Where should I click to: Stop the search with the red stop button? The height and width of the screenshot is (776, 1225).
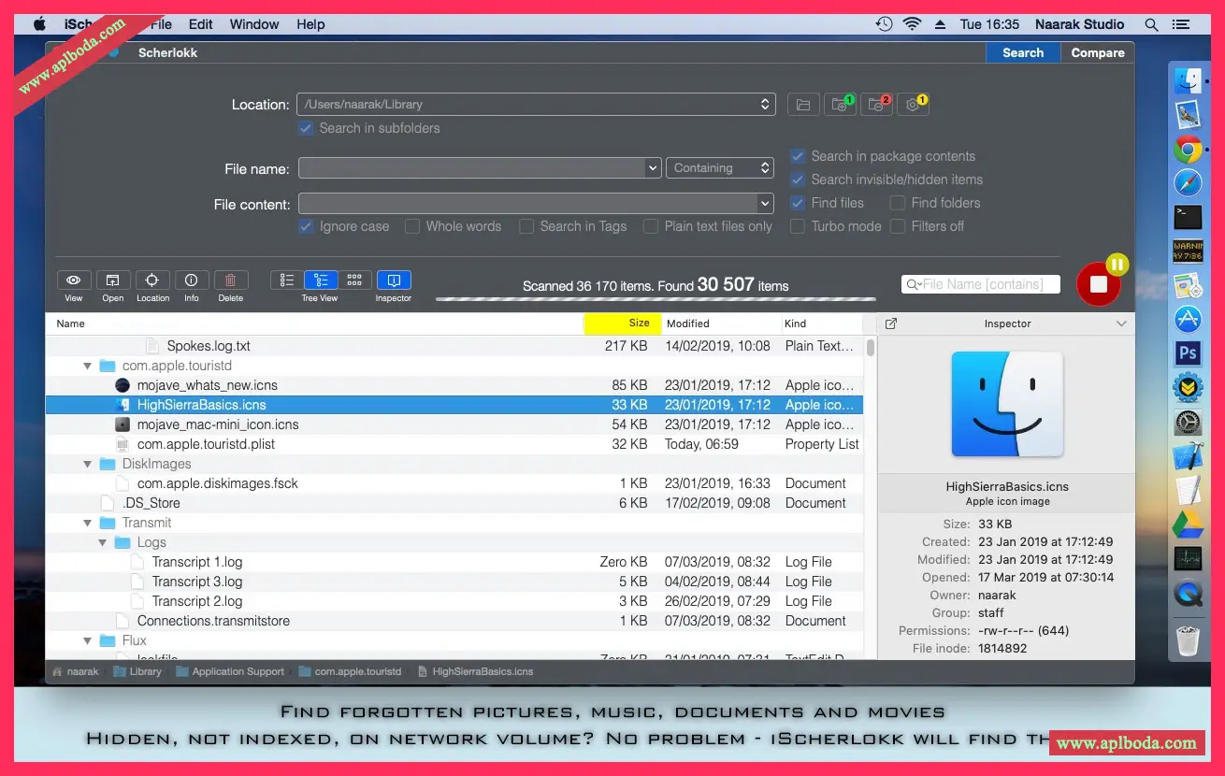pyautogui.click(x=1098, y=285)
